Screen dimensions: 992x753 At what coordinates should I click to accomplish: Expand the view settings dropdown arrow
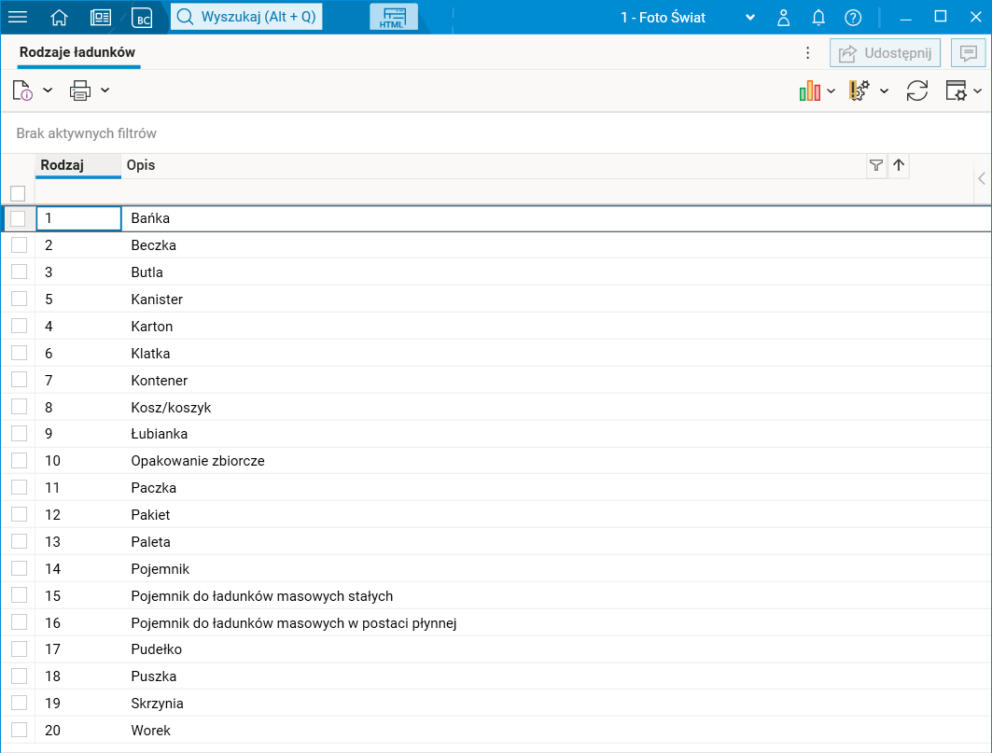(x=977, y=91)
